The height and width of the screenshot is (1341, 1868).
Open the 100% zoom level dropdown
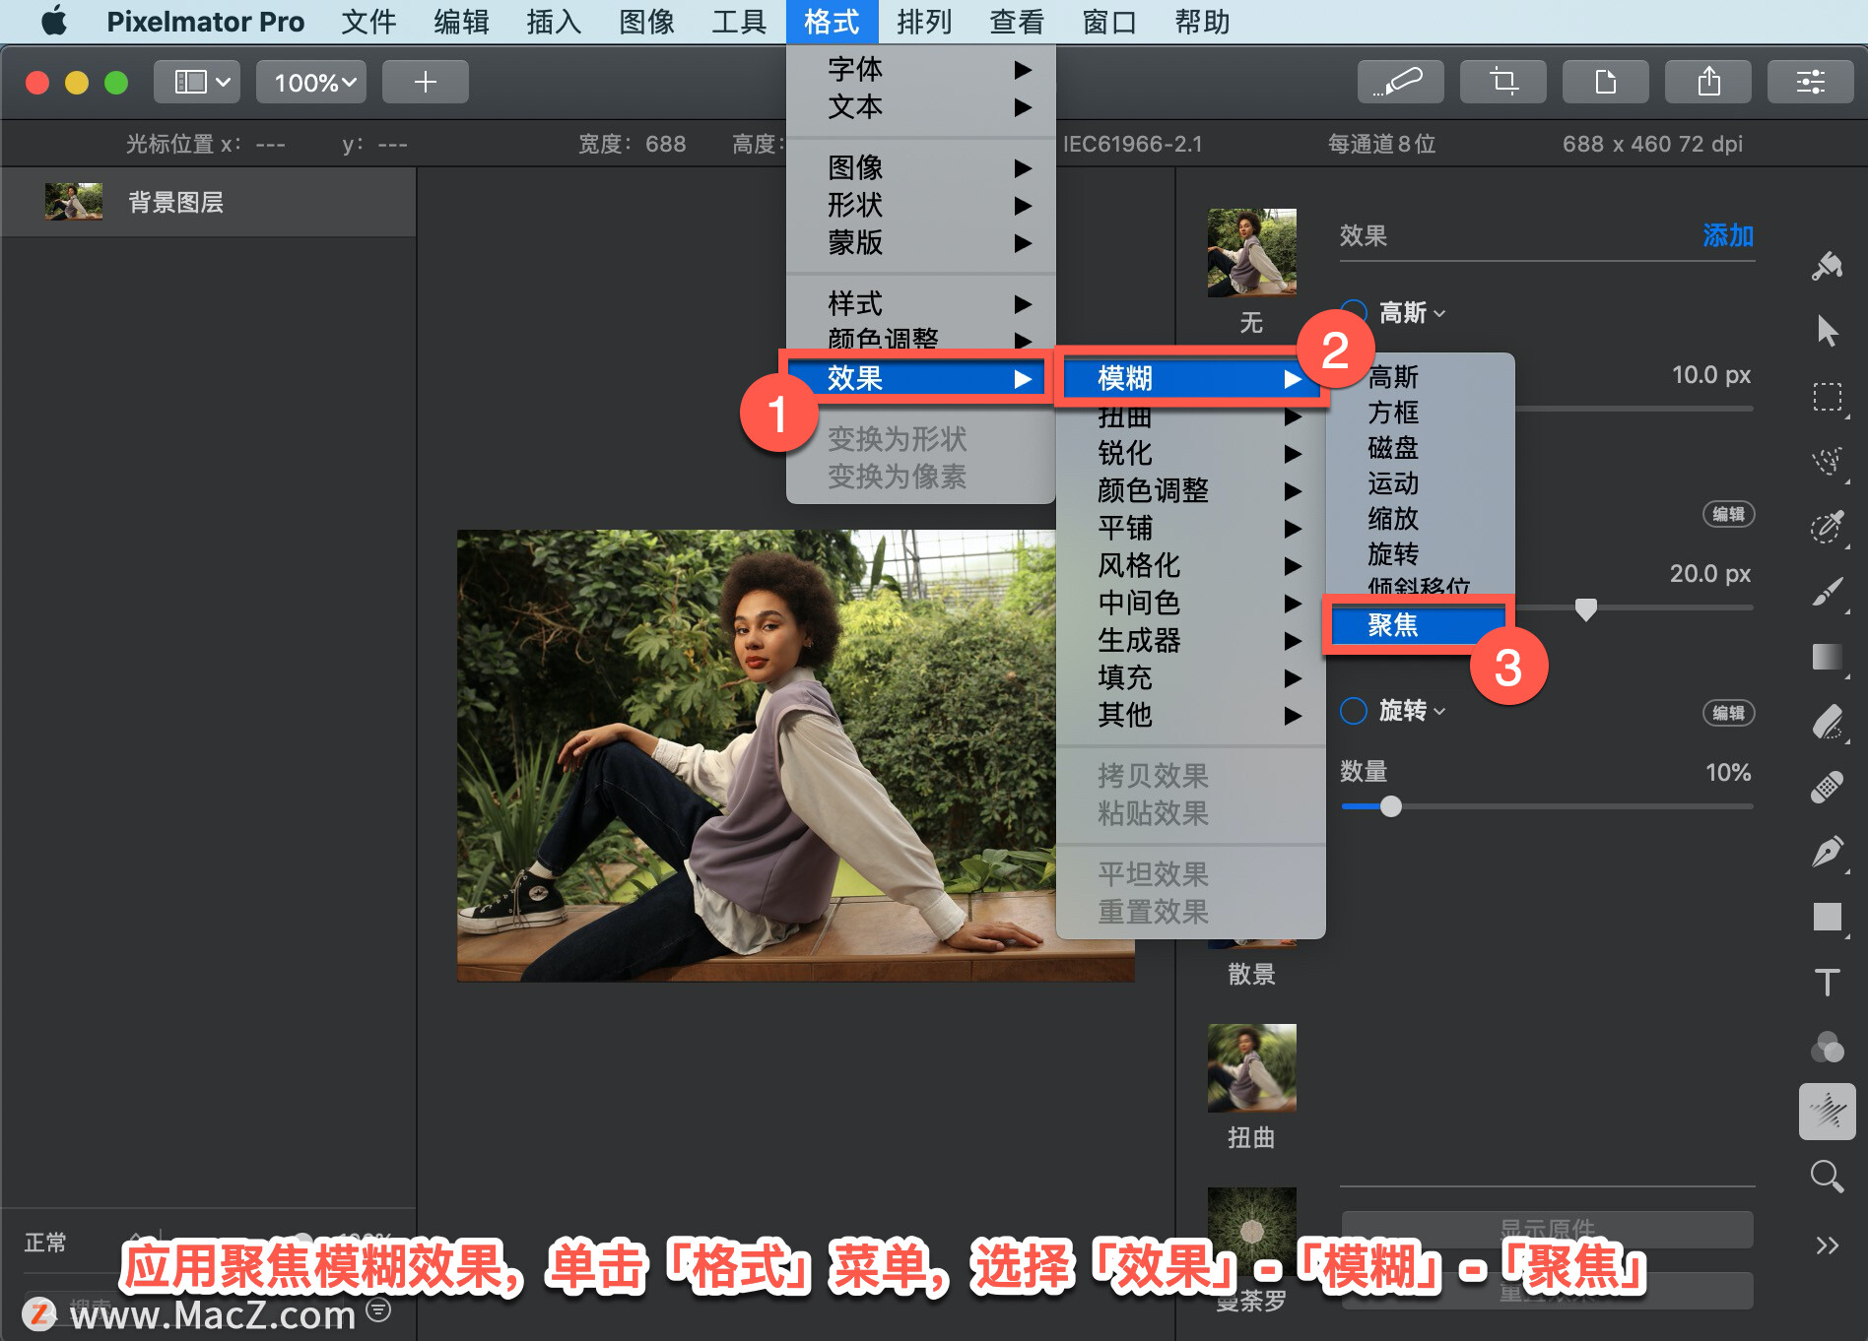point(311,82)
